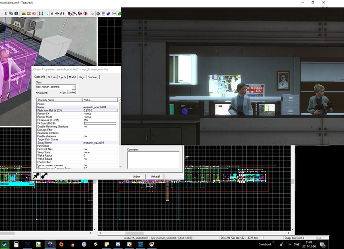
Task: Toggle the texture lock 'tl' icon
Action: tap(52, 13)
